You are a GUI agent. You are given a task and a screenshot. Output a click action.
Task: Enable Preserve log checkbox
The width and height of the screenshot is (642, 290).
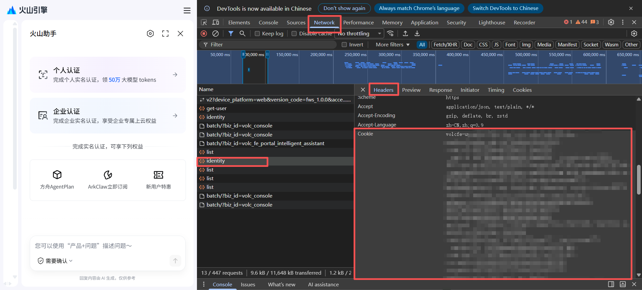pyautogui.click(x=257, y=33)
